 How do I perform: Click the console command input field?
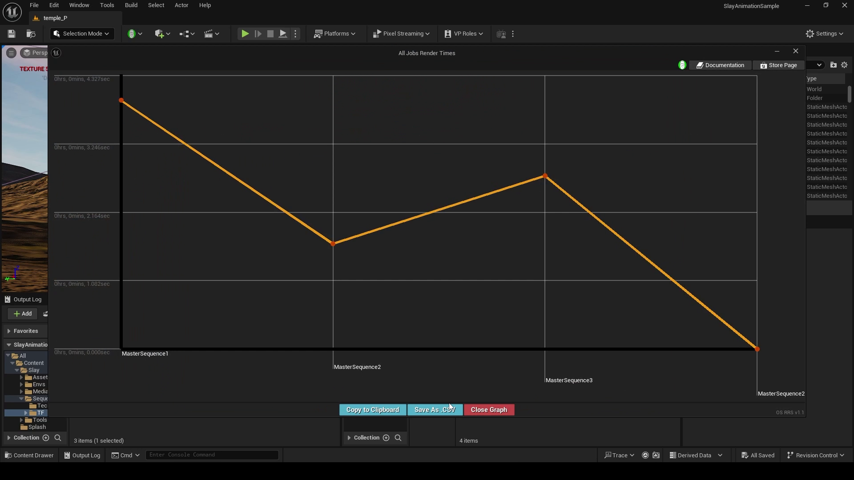tap(212, 455)
